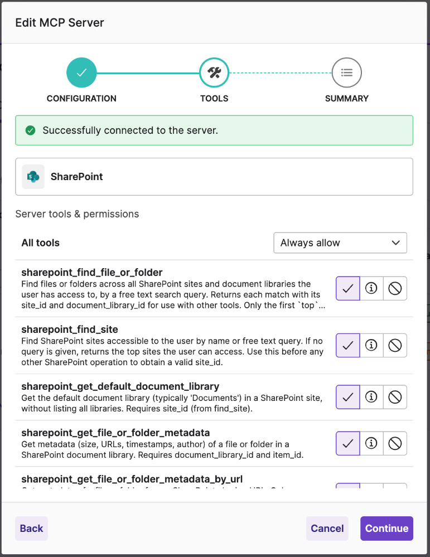Click the SharePoint logo icon
The height and width of the screenshot is (557, 430).
click(33, 177)
